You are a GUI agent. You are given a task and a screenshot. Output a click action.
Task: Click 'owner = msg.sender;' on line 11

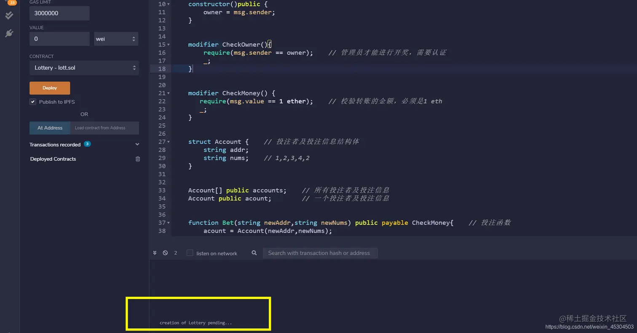pyautogui.click(x=239, y=12)
